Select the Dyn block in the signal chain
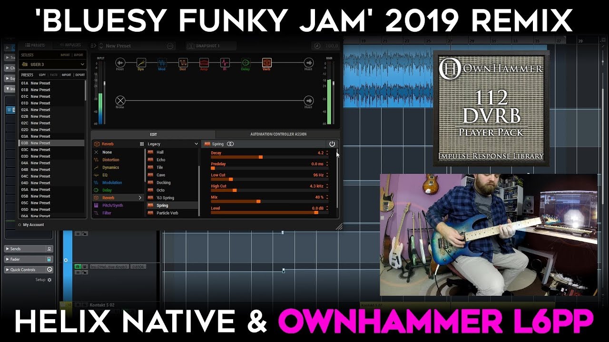This screenshot has width=609, height=342. [141, 63]
